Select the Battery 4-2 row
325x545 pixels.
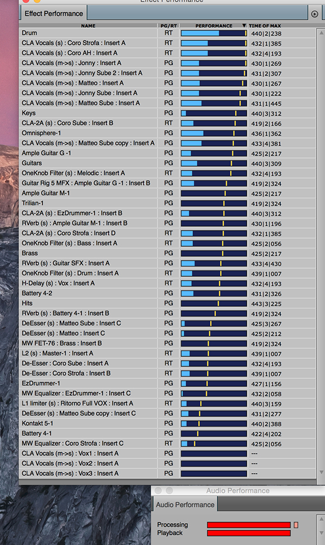pos(37,293)
